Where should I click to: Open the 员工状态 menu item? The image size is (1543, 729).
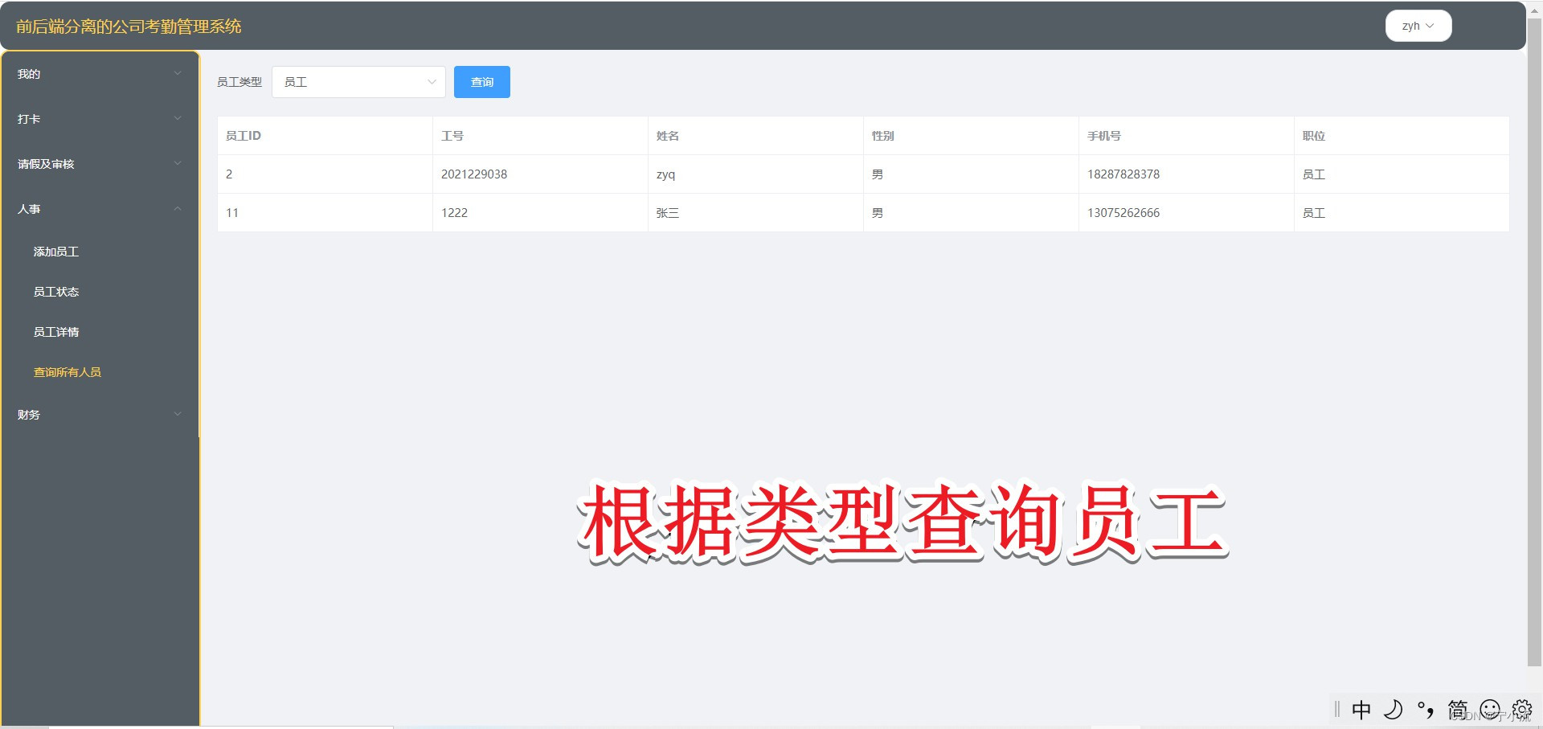click(100, 292)
